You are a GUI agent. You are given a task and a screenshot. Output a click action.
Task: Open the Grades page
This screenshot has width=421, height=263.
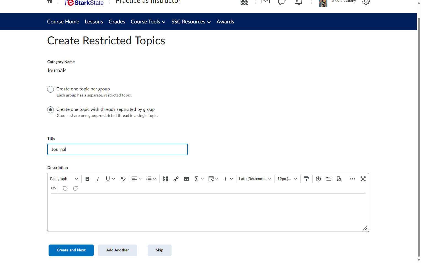(x=117, y=22)
